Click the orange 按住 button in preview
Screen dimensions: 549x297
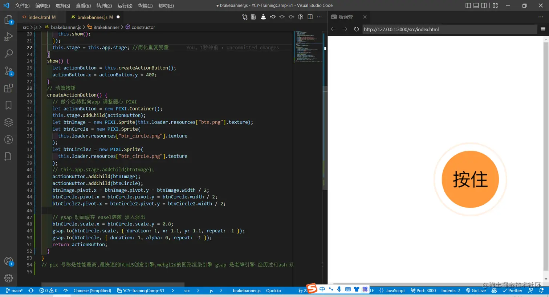point(470,179)
